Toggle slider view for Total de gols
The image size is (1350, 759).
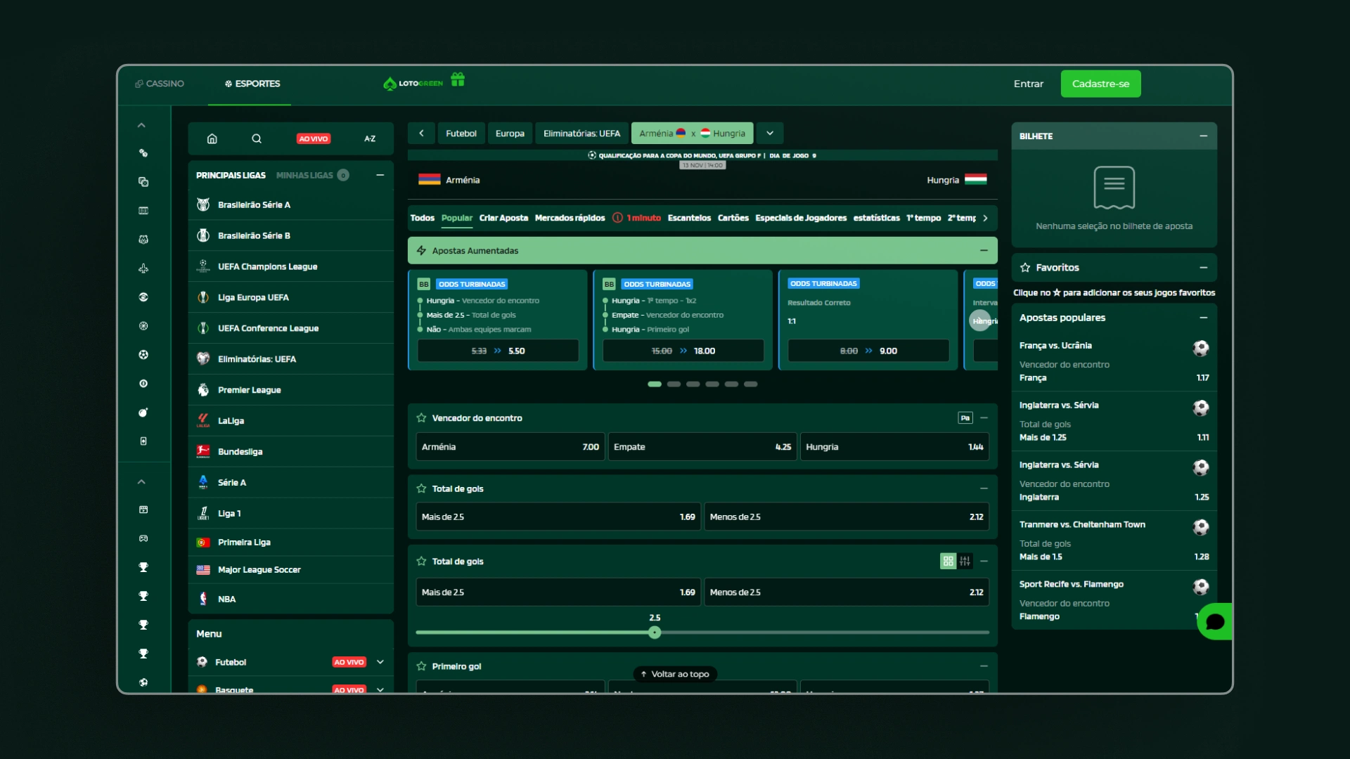[965, 561]
